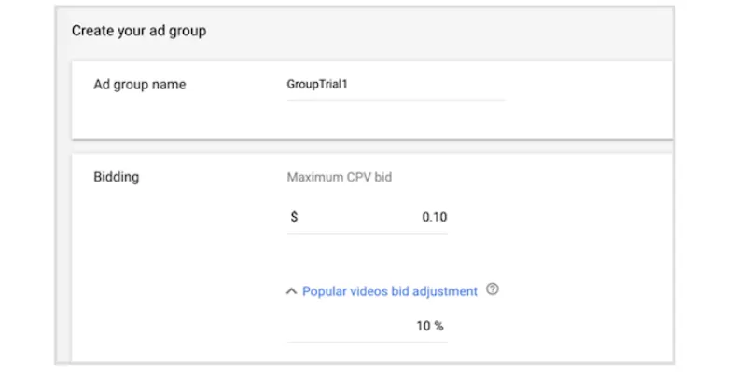Screen dimensions: 751x377
Task: Click the Bidding section label
Action: click(x=117, y=177)
